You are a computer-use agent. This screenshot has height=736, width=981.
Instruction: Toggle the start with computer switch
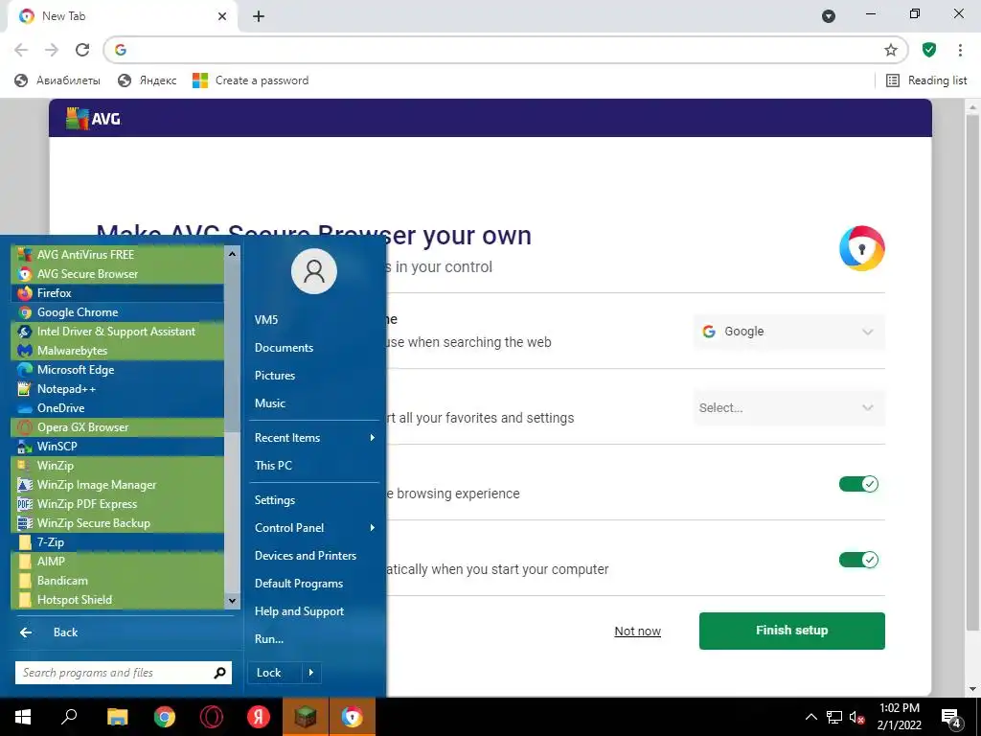click(x=858, y=560)
